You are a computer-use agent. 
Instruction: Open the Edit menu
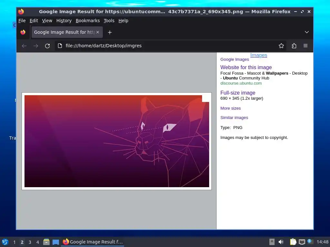tap(34, 21)
